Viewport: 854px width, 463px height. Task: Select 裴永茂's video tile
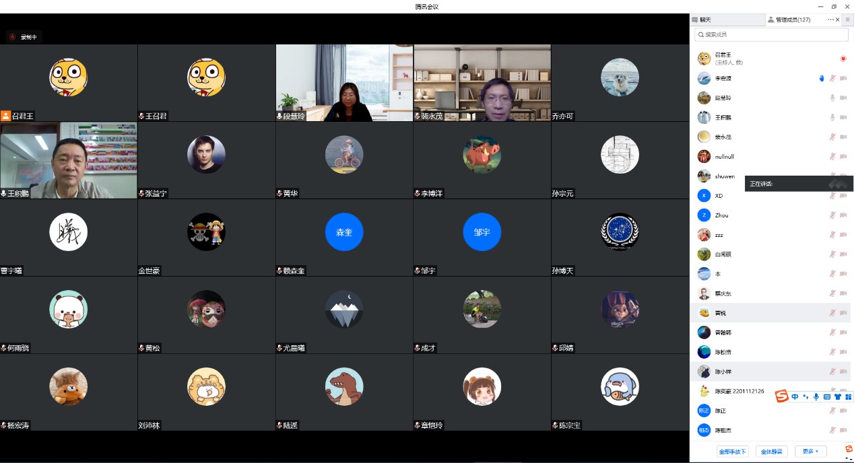482,83
